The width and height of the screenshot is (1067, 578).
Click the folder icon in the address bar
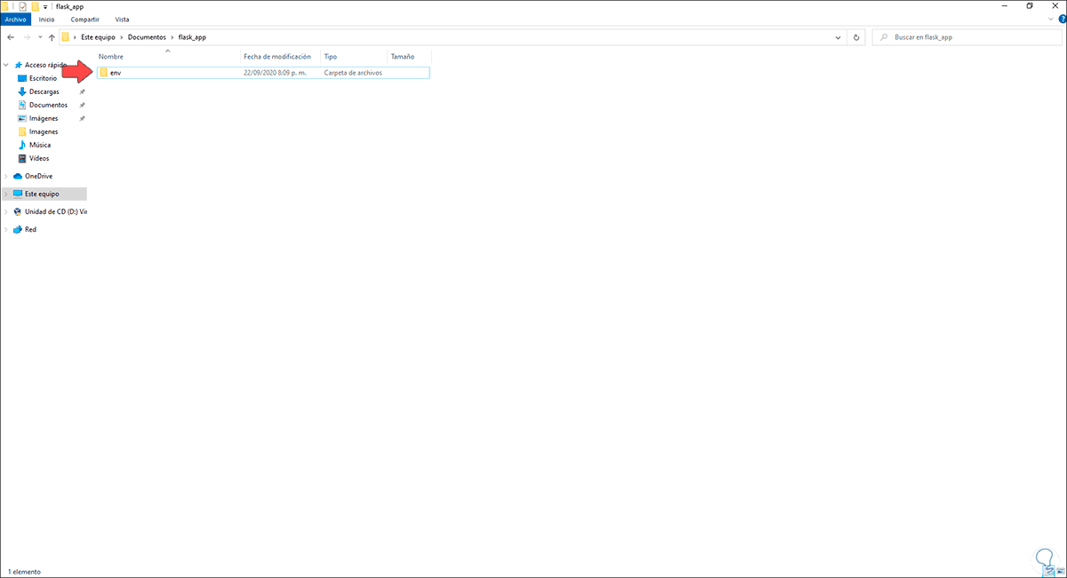pos(65,37)
